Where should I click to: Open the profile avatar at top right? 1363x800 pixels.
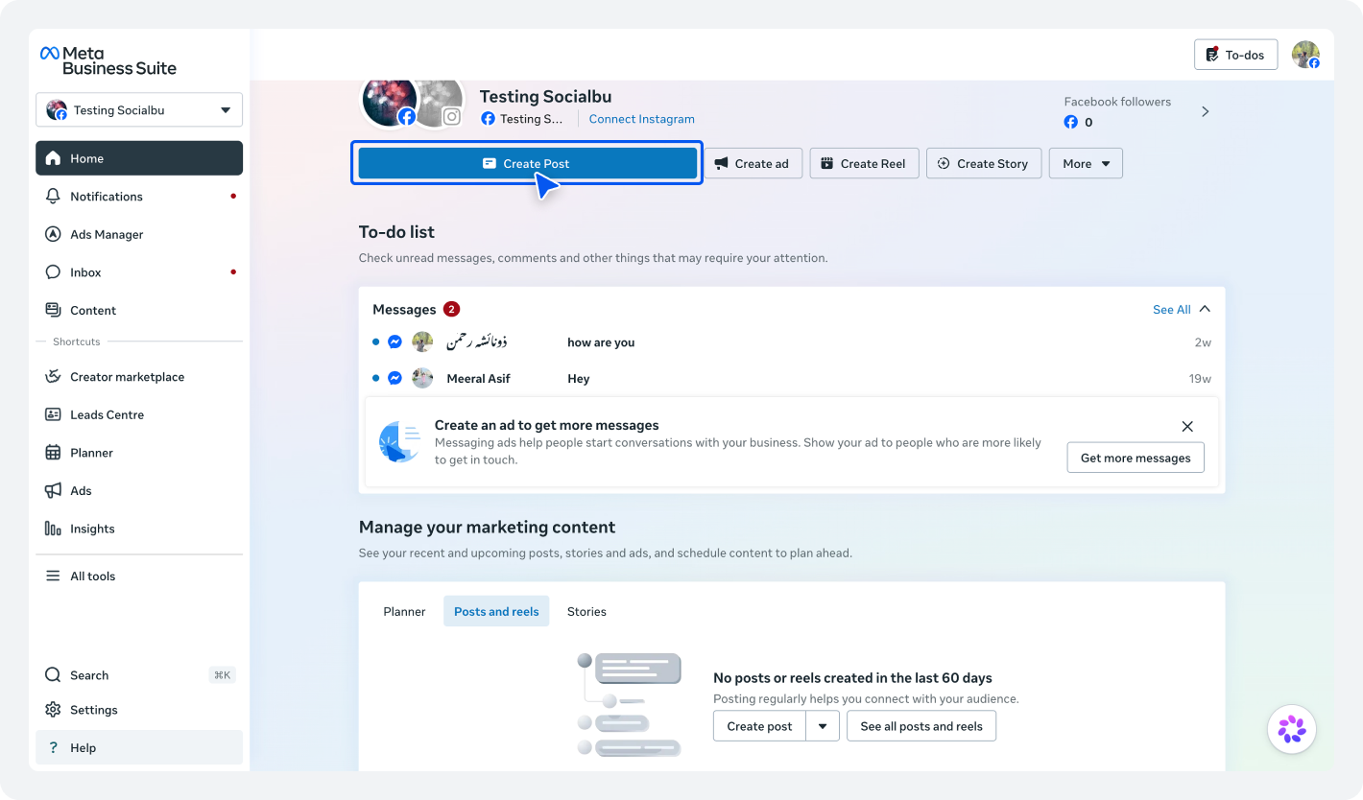pos(1305,55)
